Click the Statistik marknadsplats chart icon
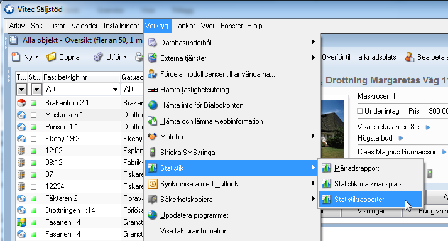Image resolution: width=448 pixels, height=241 pixels. pos(326,184)
